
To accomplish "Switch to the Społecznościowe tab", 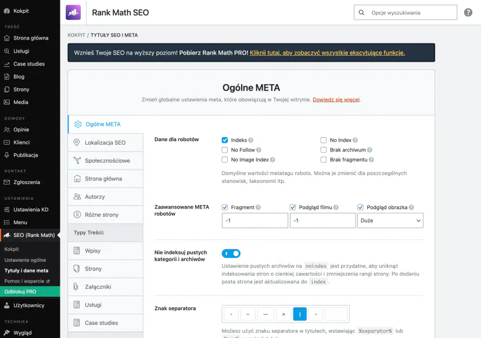I will click(x=106, y=161).
